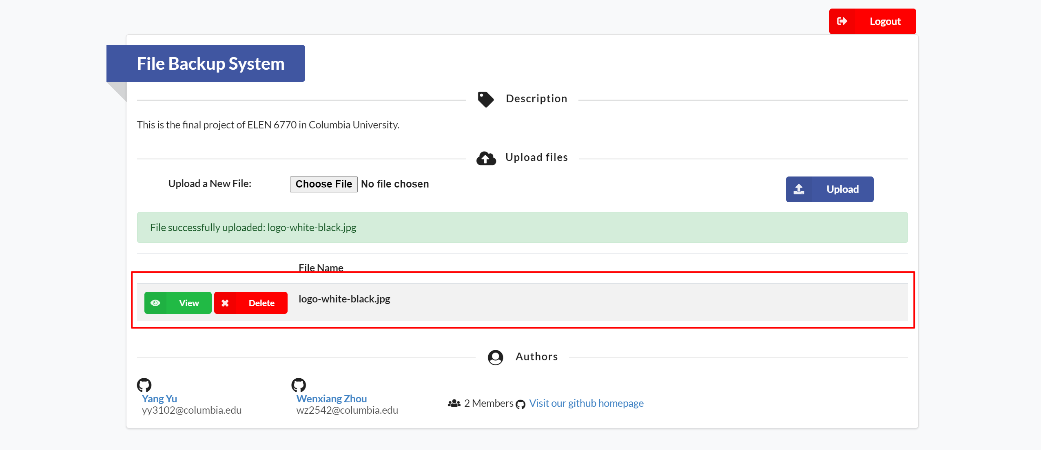The image size is (1041, 450).
Task: Click the cloud upload icon
Action: 486,158
